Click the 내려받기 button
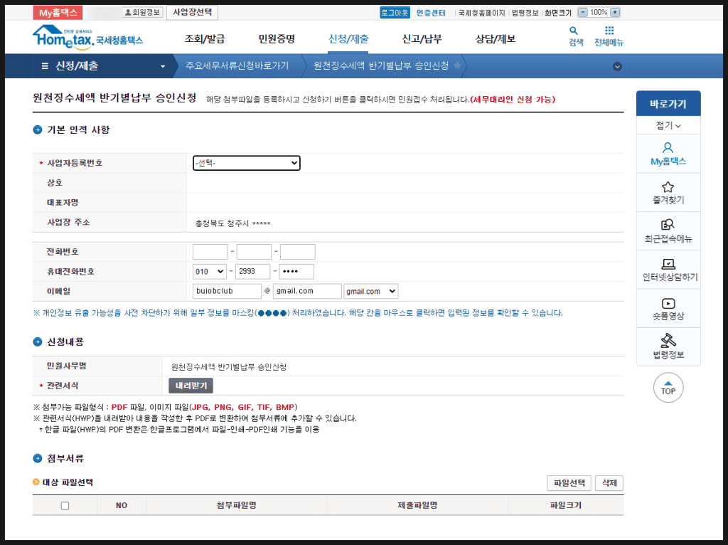Viewport: 728px width, 545px height. 191,386
